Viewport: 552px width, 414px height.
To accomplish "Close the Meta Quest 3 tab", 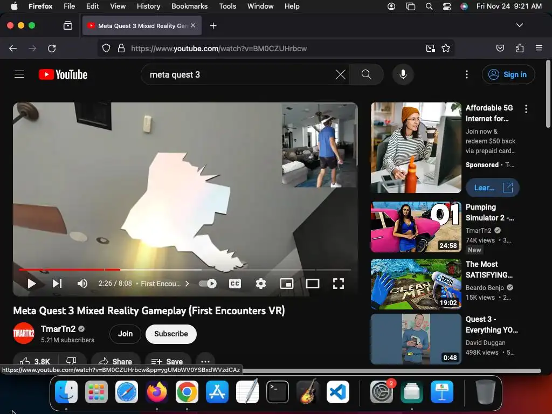I will click(x=193, y=25).
